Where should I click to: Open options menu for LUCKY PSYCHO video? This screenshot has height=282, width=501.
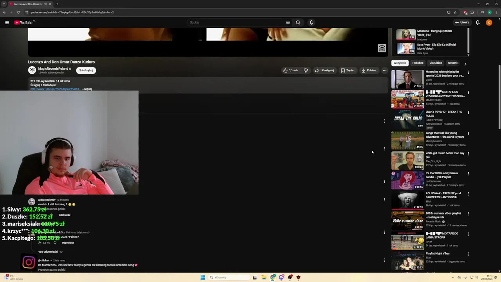468,112
